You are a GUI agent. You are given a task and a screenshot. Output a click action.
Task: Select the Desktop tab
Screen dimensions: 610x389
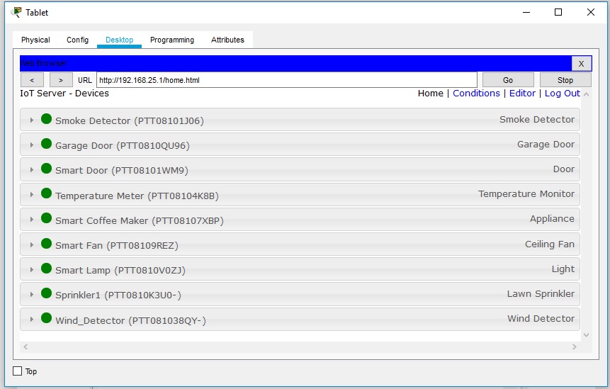(x=119, y=40)
